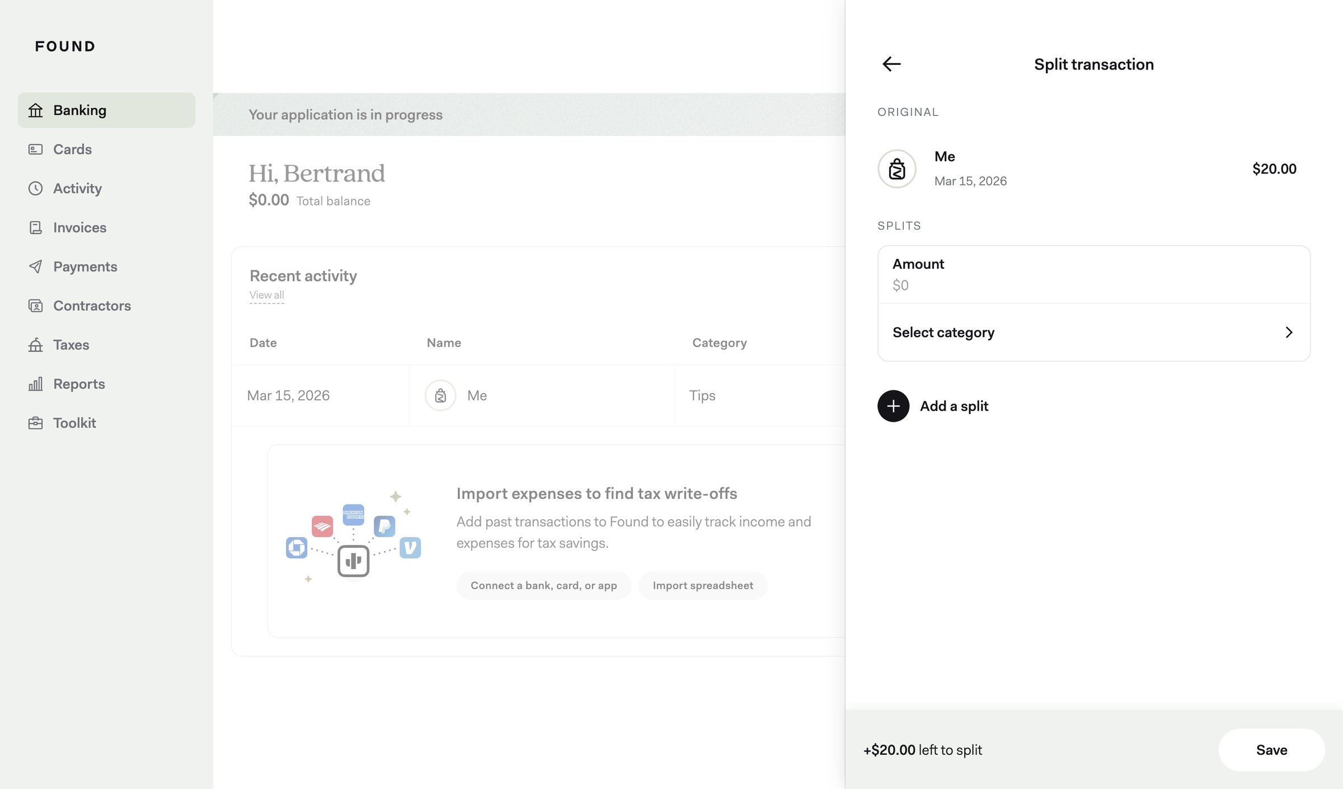Image resolution: width=1343 pixels, height=789 pixels.
Task: Click the Save button
Action: click(1271, 750)
